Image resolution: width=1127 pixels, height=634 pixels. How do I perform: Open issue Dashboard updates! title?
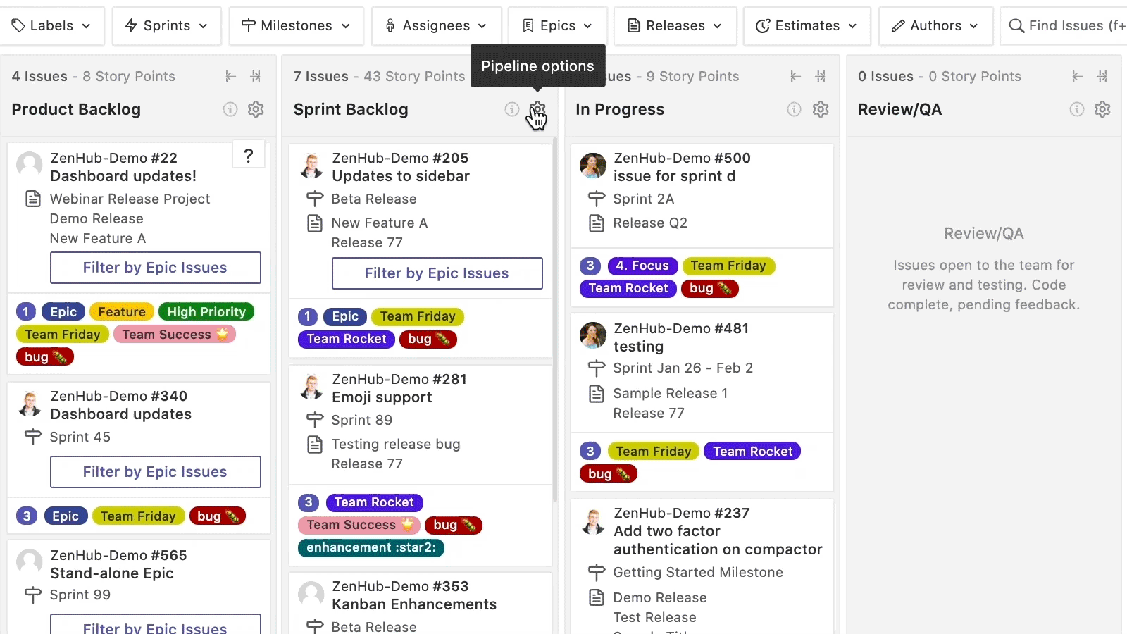123,176
